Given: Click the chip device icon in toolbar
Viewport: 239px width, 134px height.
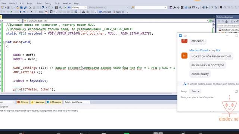Looking at the screenshot, I should point(182,7).
